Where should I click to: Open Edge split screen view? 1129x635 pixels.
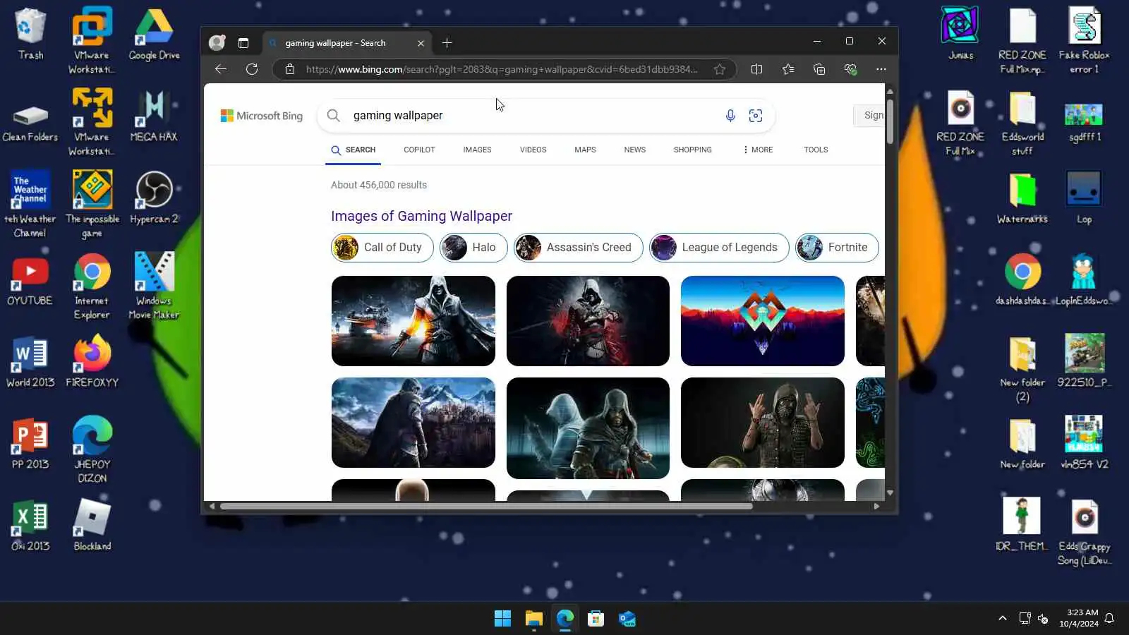756,69
